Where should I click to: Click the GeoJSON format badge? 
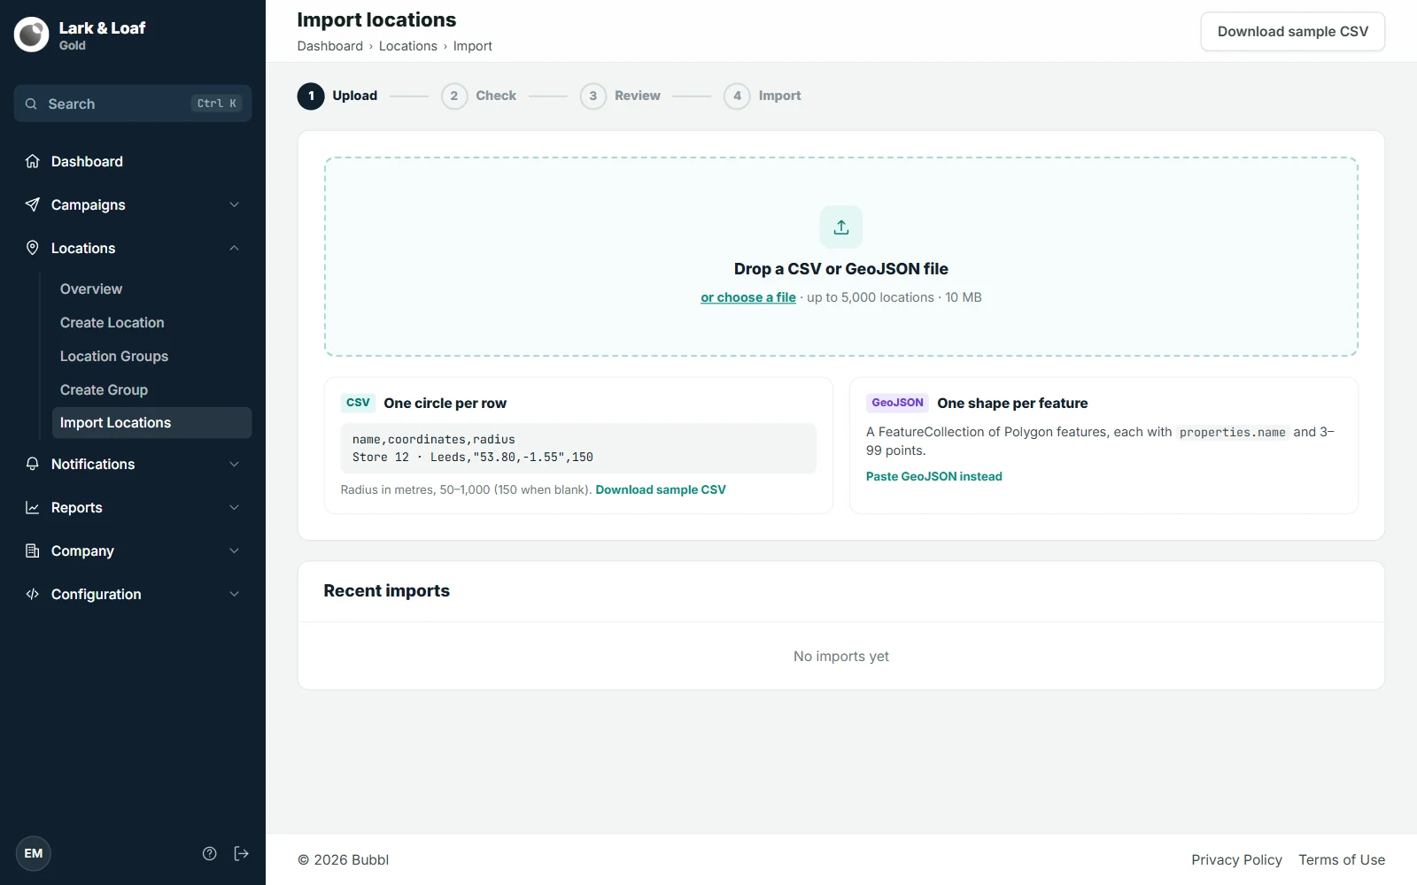(897, 403)
